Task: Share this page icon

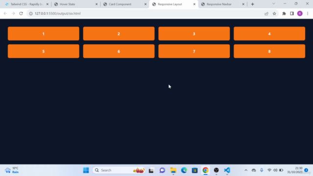Action: click(x=267, y=14)
